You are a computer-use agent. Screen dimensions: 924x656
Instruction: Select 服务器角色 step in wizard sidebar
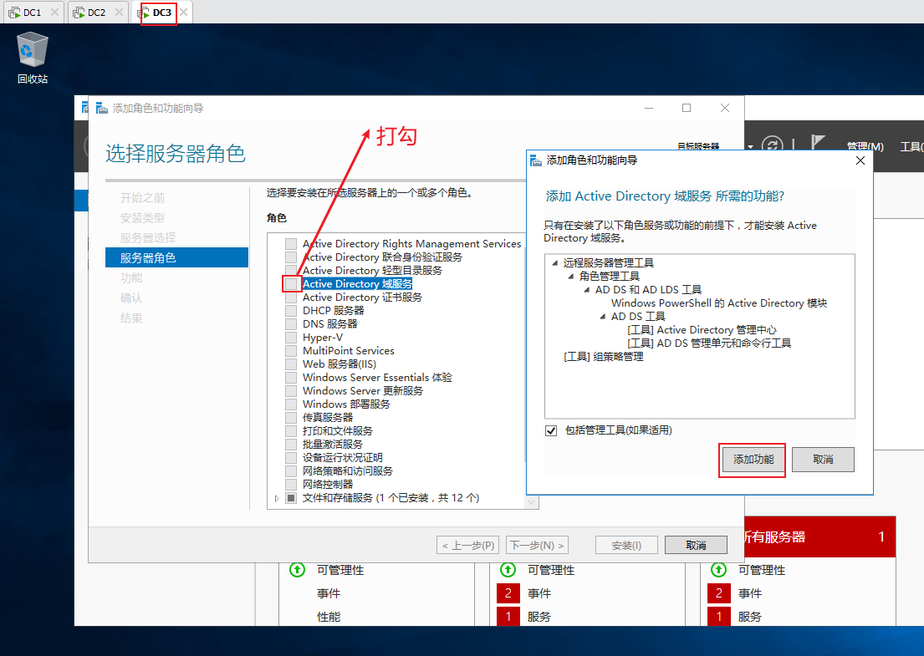point(176,257)
